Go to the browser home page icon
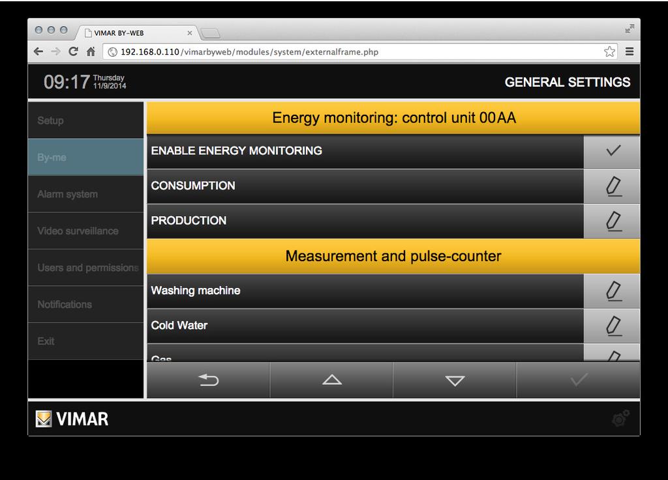This screenshot has width=668, height=480. tap(91, 52)
